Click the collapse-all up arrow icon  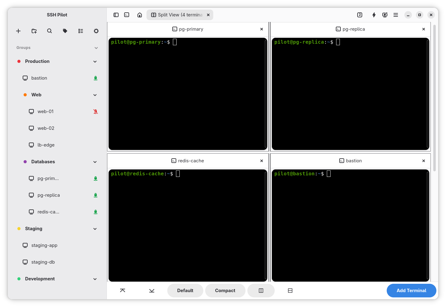(123, 291)
